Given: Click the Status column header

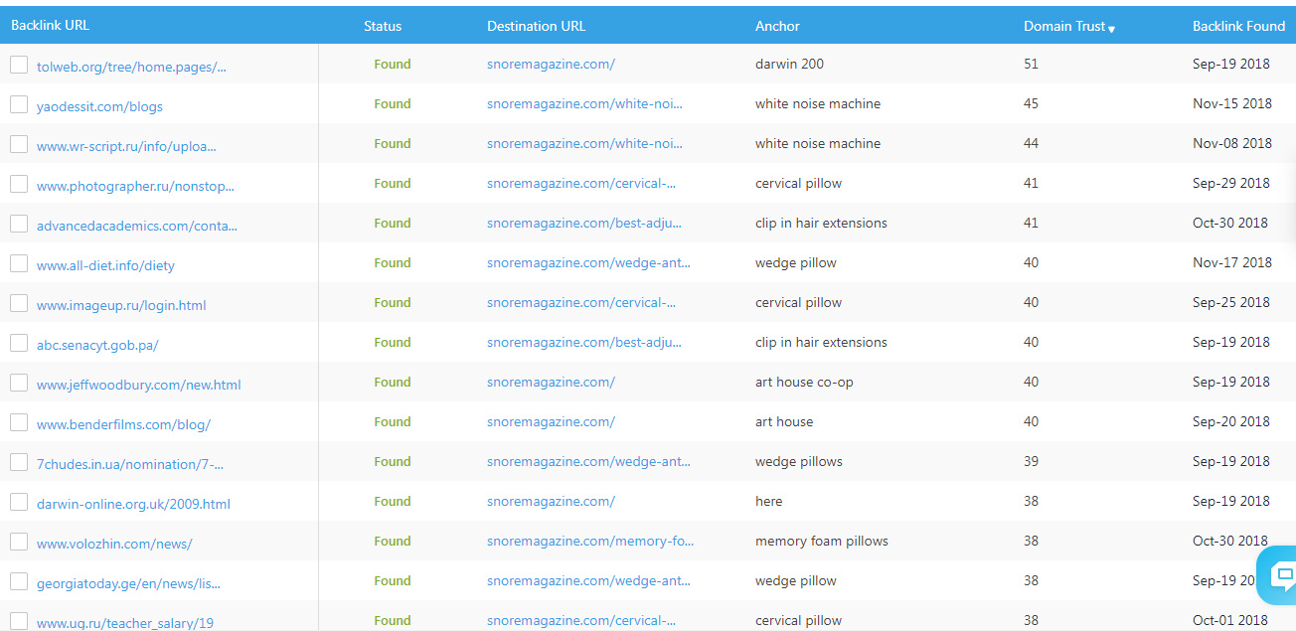Looking at the screenshot, I should [383, 26].
